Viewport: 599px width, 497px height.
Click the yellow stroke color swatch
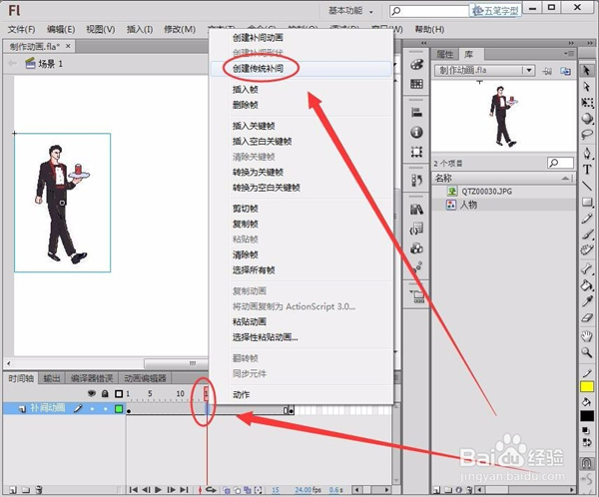tap(586, 386)
